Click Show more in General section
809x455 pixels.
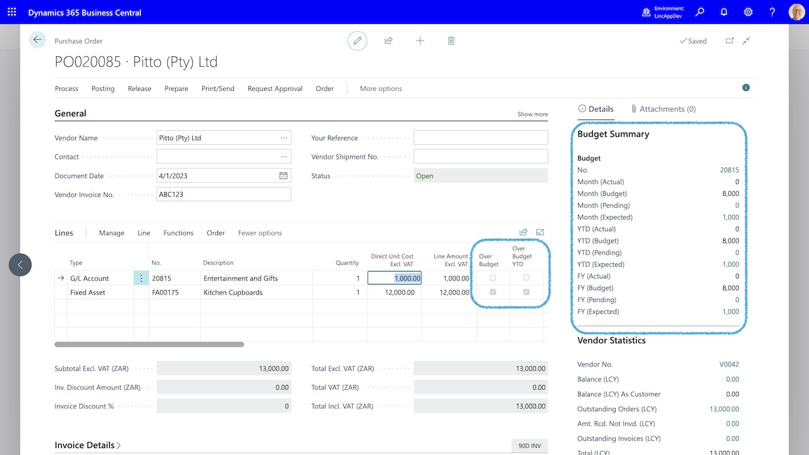pos(533,114)
